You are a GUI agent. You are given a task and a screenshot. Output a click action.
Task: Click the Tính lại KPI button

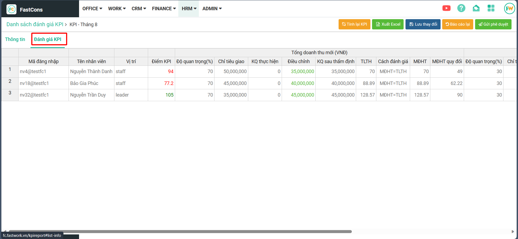coord(354,24)
